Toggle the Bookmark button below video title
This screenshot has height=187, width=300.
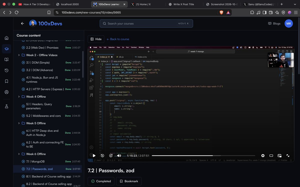129,181
